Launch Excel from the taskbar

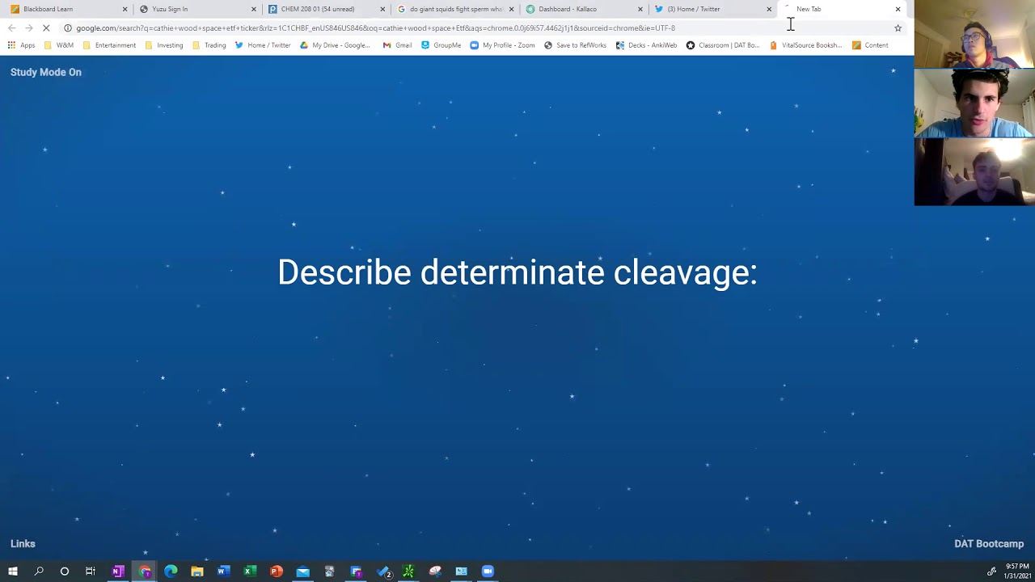(x=250, y=571)
